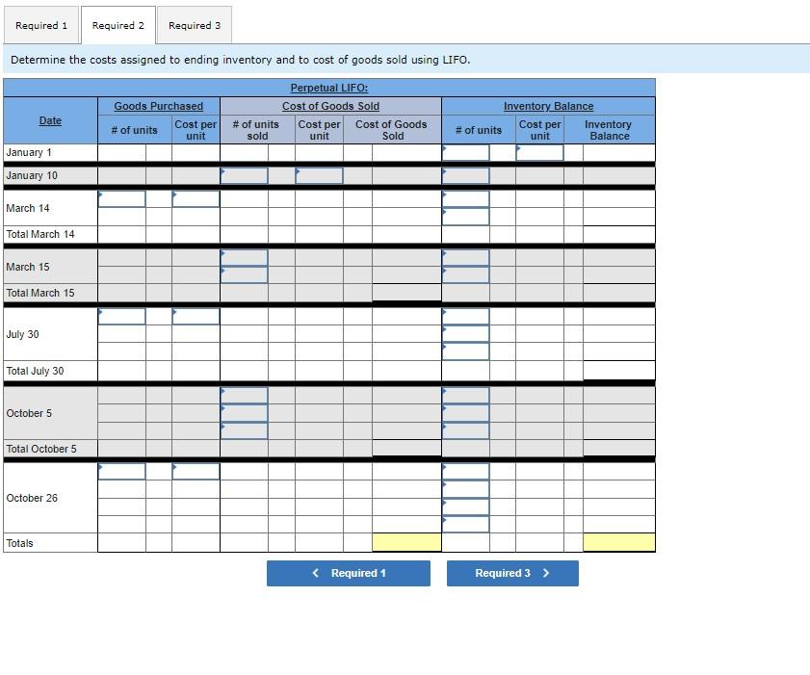810x675 pixels.
Task: Select March 14 goods purchased units field
Action: pyautogui.click(x=121, y=198)
